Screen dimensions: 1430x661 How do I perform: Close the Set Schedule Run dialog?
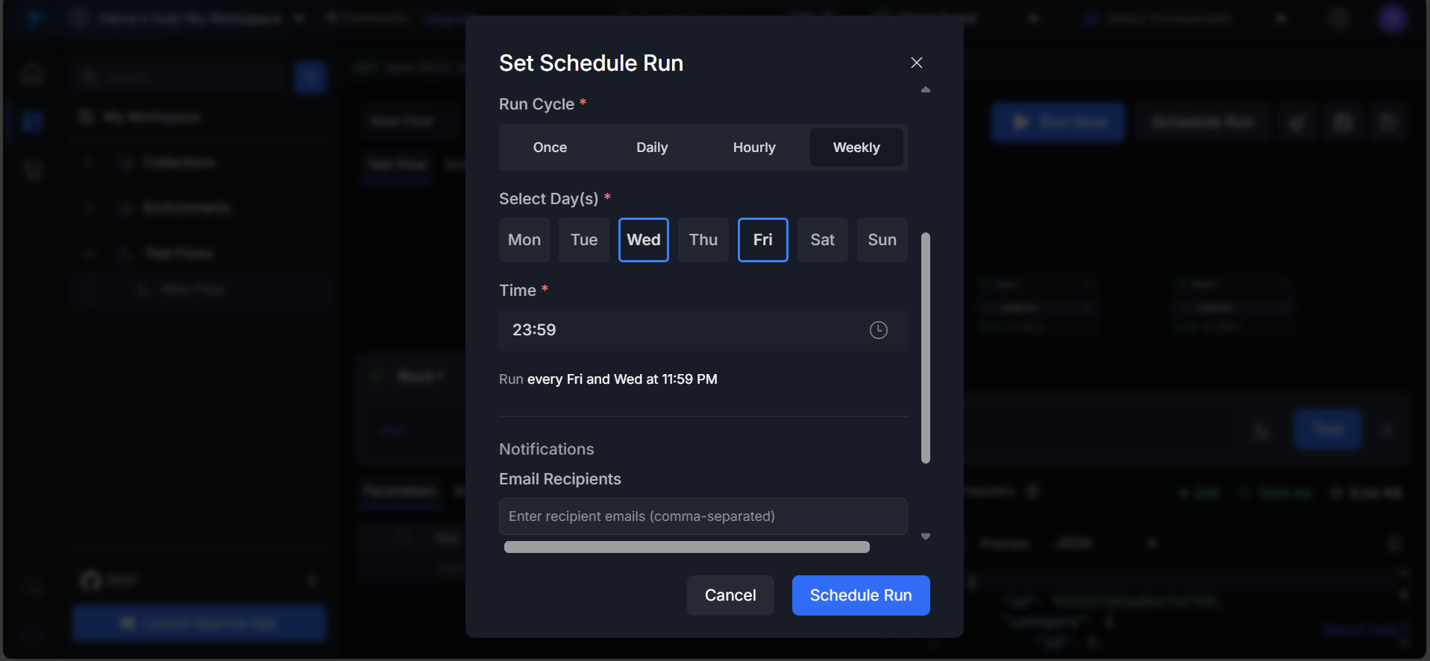[917, 63]
